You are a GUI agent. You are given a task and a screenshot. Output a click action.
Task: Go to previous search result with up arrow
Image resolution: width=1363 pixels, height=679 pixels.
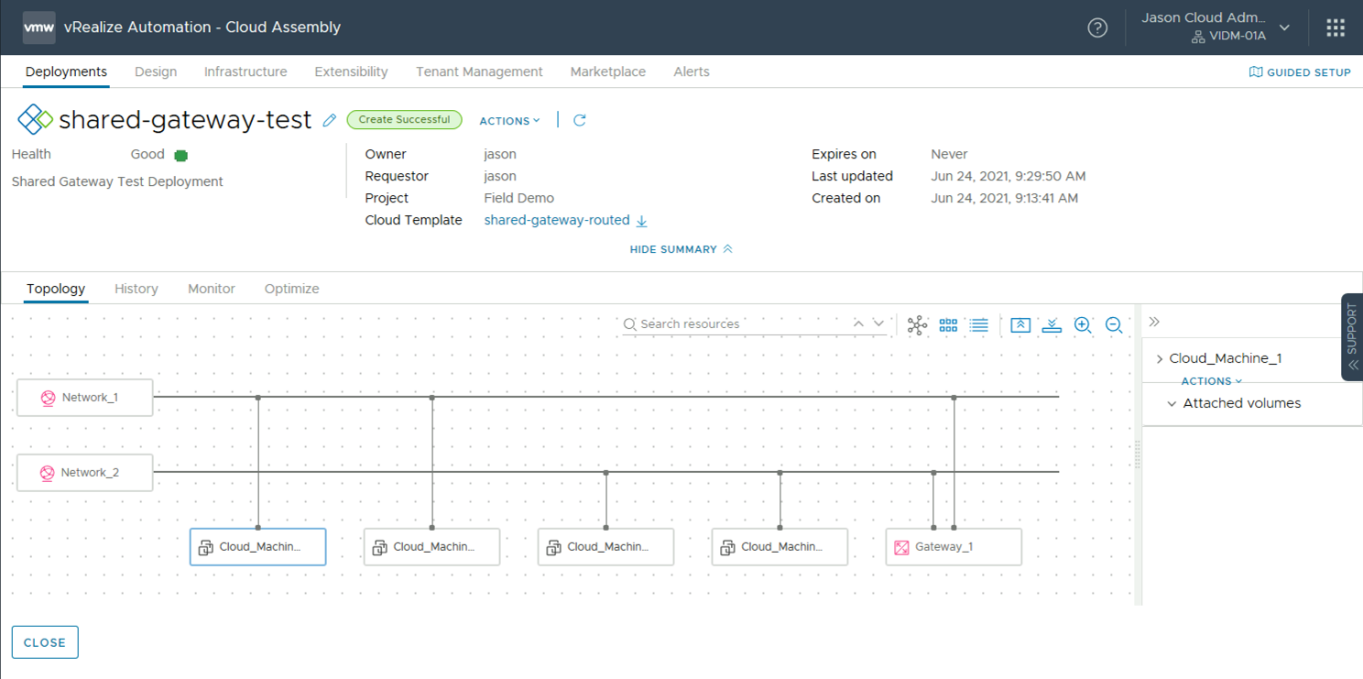tap(858, 323)
